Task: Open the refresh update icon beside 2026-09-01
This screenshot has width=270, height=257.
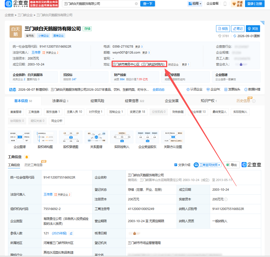Action: pos(235,36)
